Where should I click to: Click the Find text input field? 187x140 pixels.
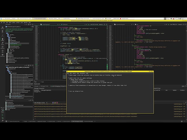point(53,82)
